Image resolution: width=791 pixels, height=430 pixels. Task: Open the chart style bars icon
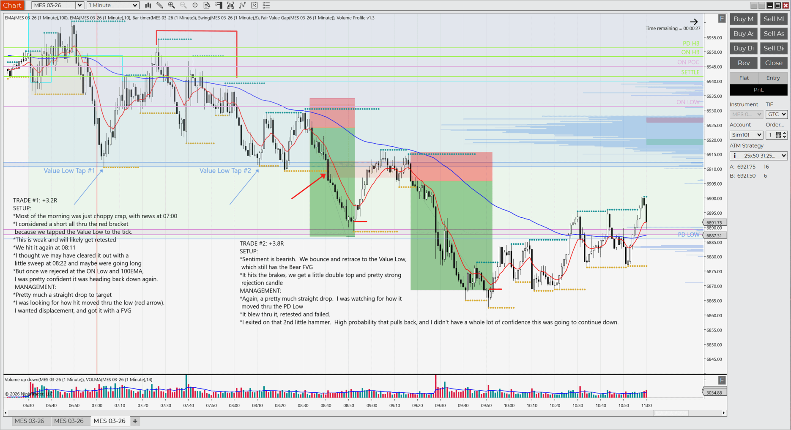point(148,5)
